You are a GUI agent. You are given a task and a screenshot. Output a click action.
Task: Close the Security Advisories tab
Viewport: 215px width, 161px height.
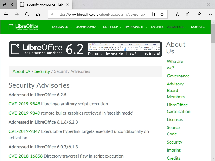coord(67,5)
